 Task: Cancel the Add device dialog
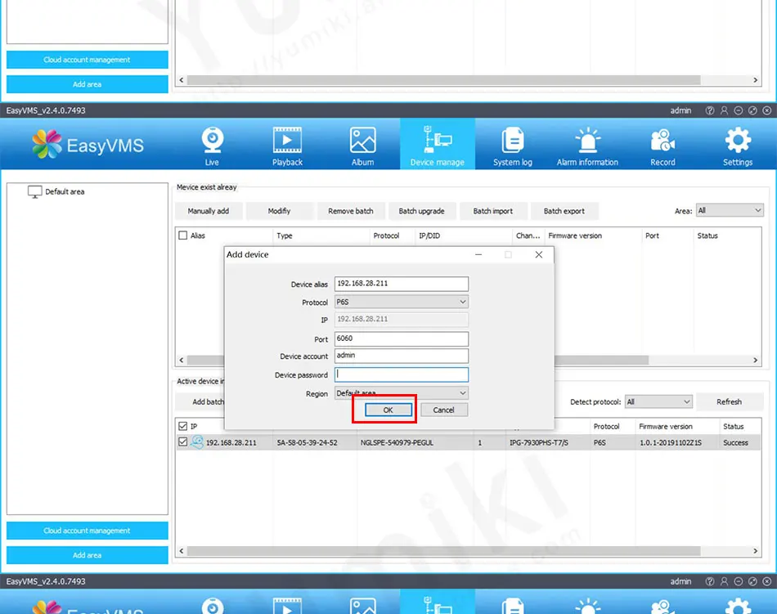coord(443,410)
